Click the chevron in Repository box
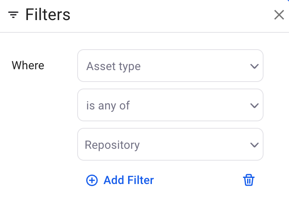Viewport: 289px width, 200px height. coord(254,145)
